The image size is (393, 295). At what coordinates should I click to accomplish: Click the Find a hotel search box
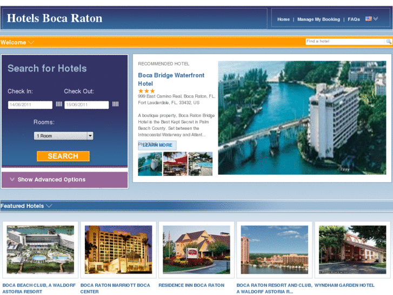345,42
